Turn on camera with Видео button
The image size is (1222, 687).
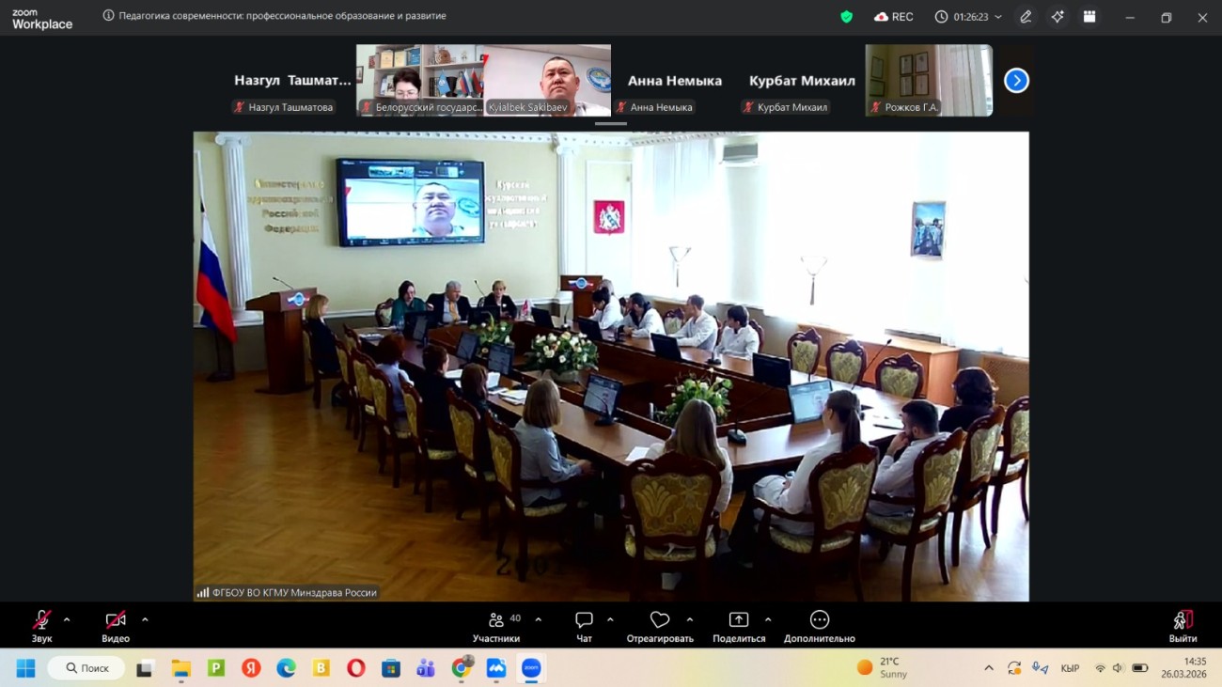[x=116, y=625]
